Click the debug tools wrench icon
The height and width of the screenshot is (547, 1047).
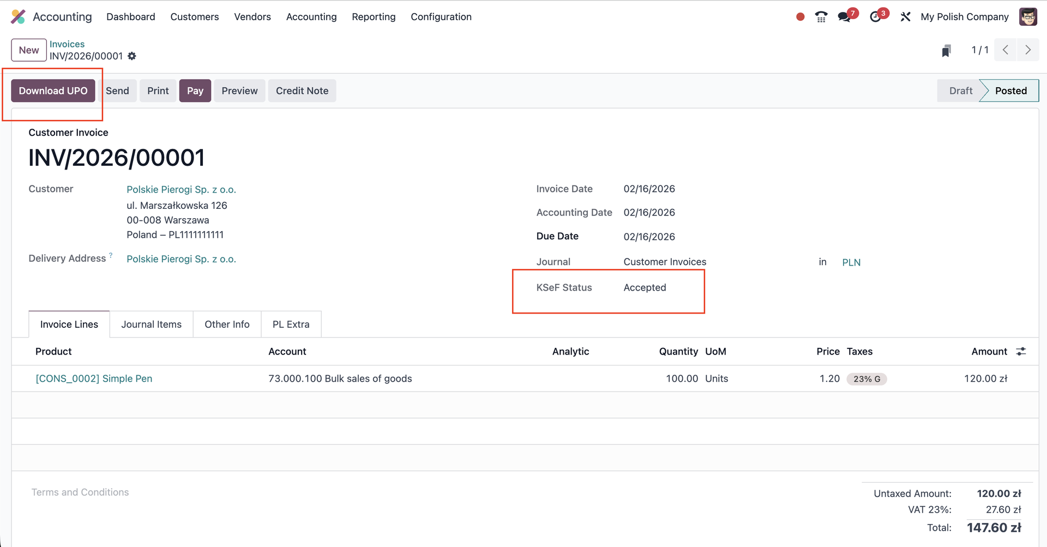(x=905, y=17)
